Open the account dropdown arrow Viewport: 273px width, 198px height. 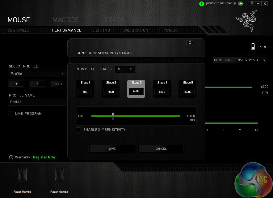coord(235,4)
